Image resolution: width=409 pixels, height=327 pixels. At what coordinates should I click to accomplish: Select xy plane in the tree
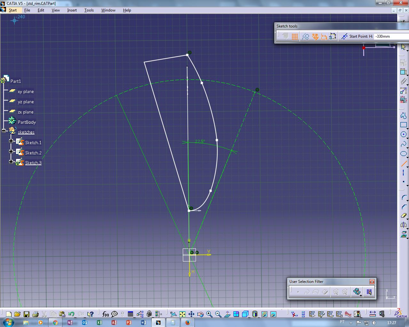pos(26,91)
